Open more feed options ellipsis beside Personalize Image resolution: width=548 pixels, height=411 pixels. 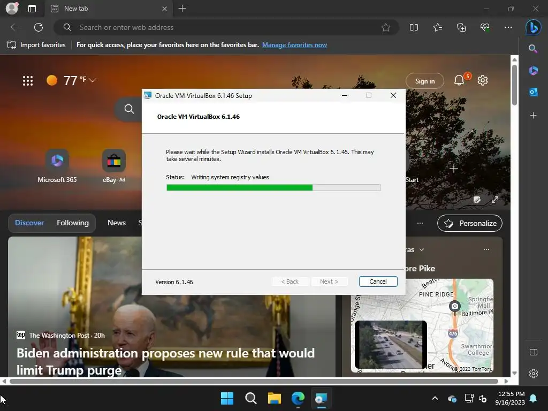(x=420, y=223)
